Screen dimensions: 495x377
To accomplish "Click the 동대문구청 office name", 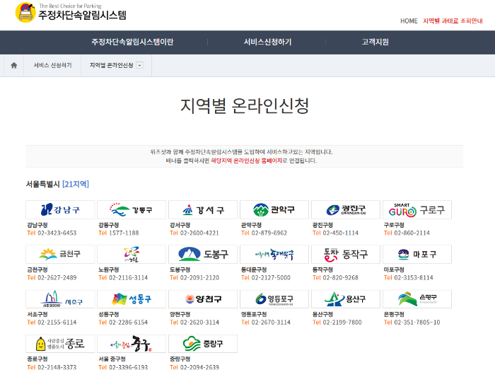I will click(254, 269).
